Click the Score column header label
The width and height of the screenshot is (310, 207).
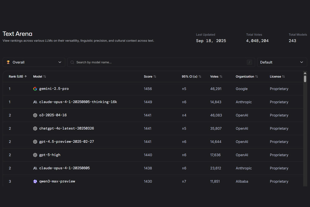(148, 77)
